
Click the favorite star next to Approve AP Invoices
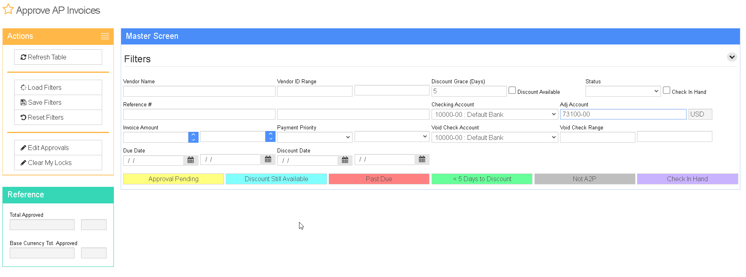8,9
